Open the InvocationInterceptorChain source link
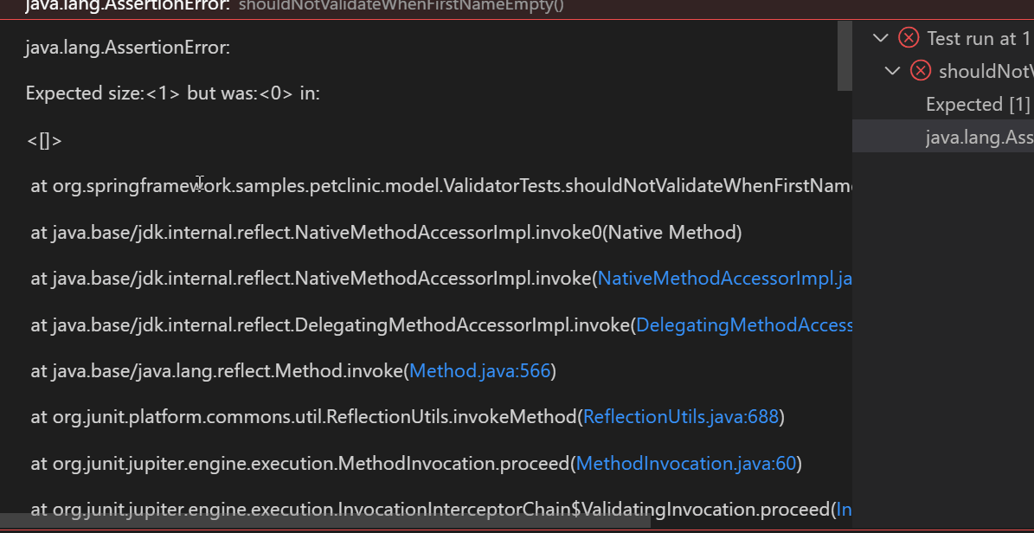Image resolution: width=1034 pixels, height=533 pixels. (x=846, y=509)
